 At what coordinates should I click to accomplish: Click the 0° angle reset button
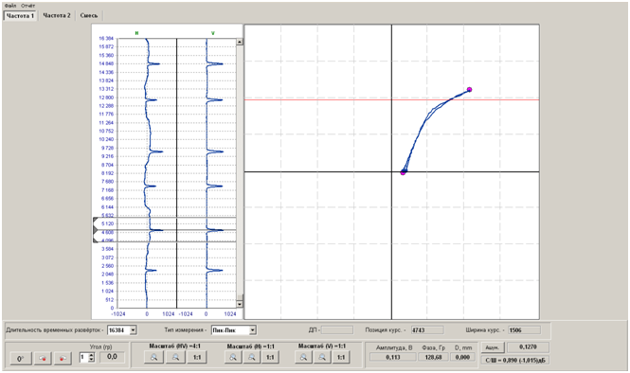[21, 358]
